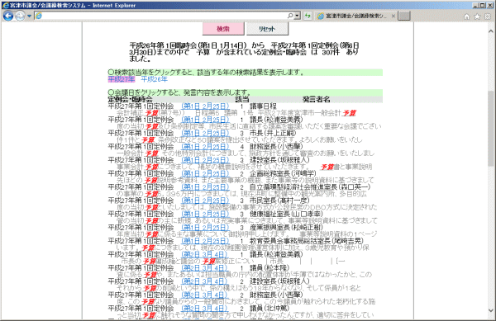Select the 平成27年 year link
This screenshot has height=321, width=496.
(122, 79)
